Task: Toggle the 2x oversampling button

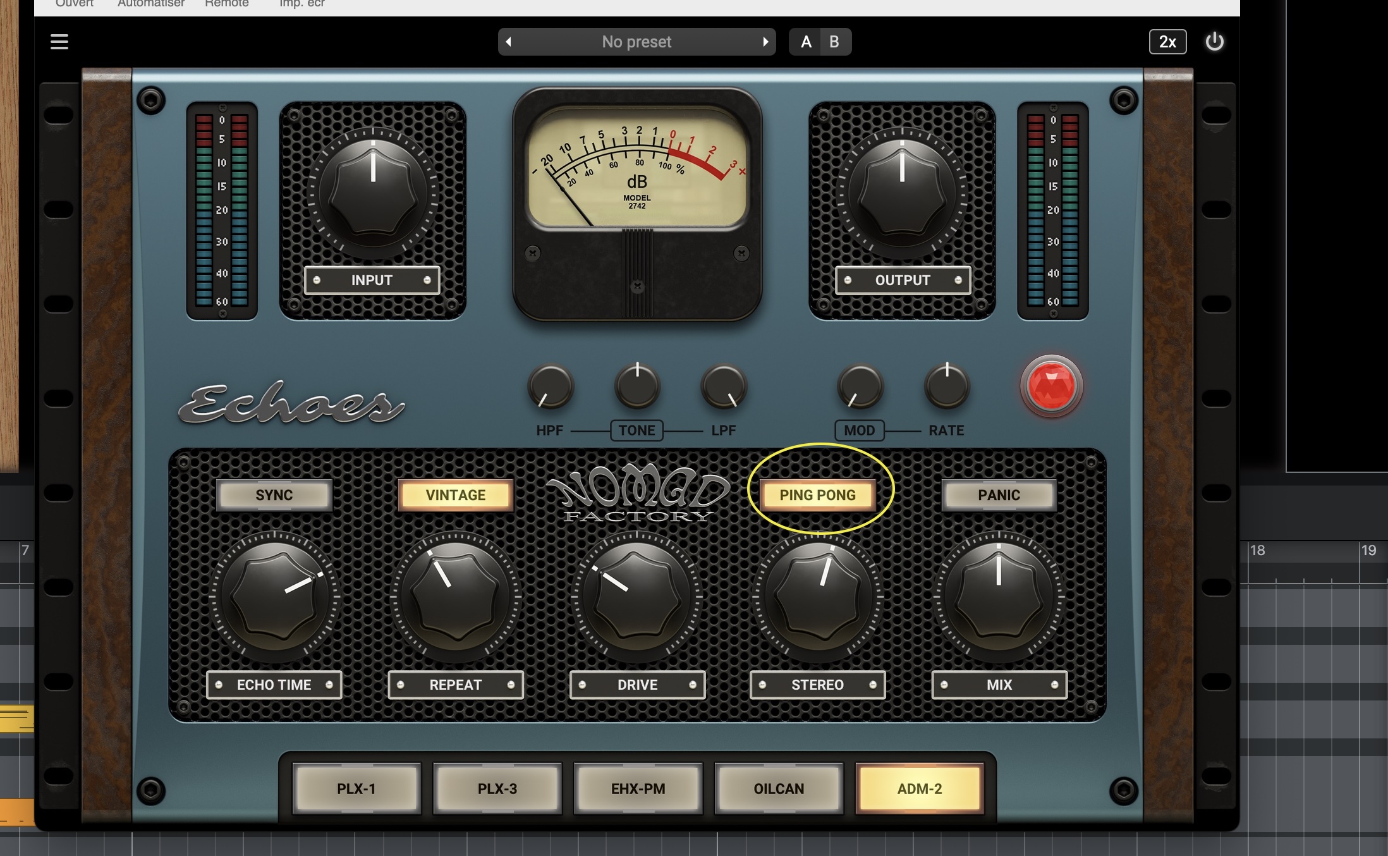Action: [x=1167, y=42]
